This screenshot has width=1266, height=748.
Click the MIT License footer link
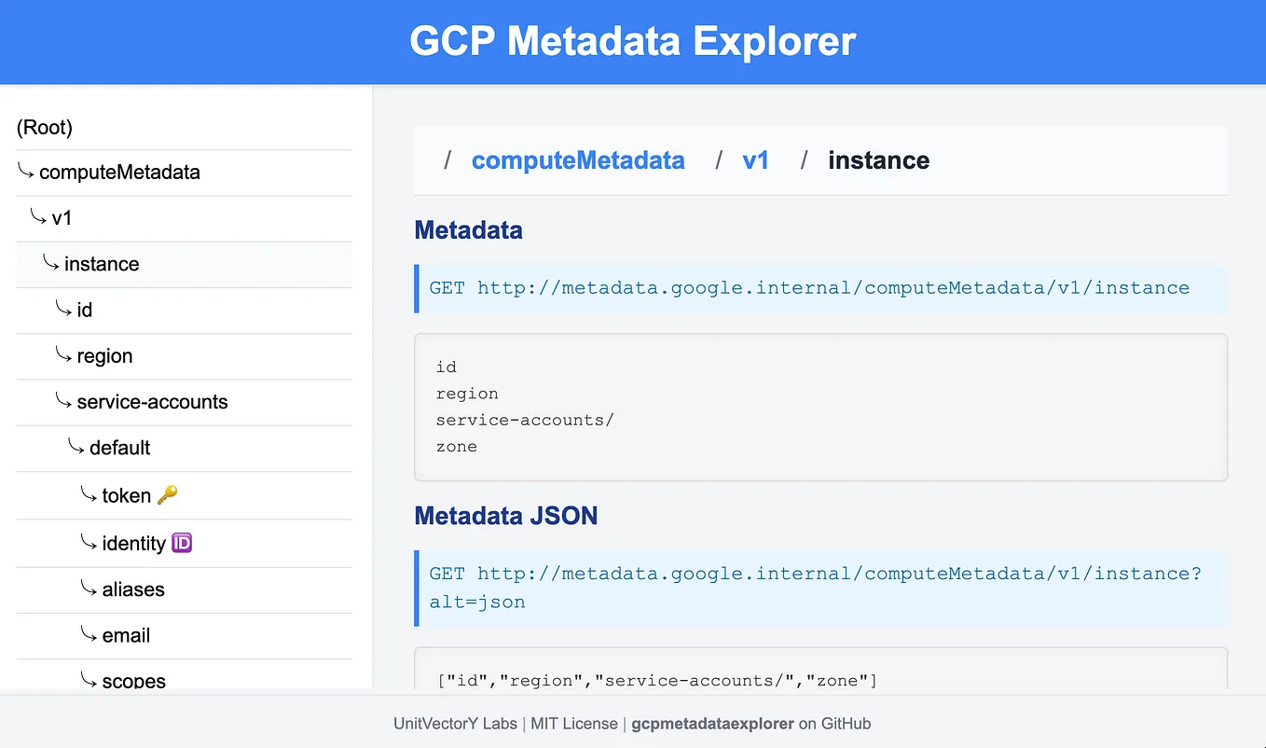point(575,723)
